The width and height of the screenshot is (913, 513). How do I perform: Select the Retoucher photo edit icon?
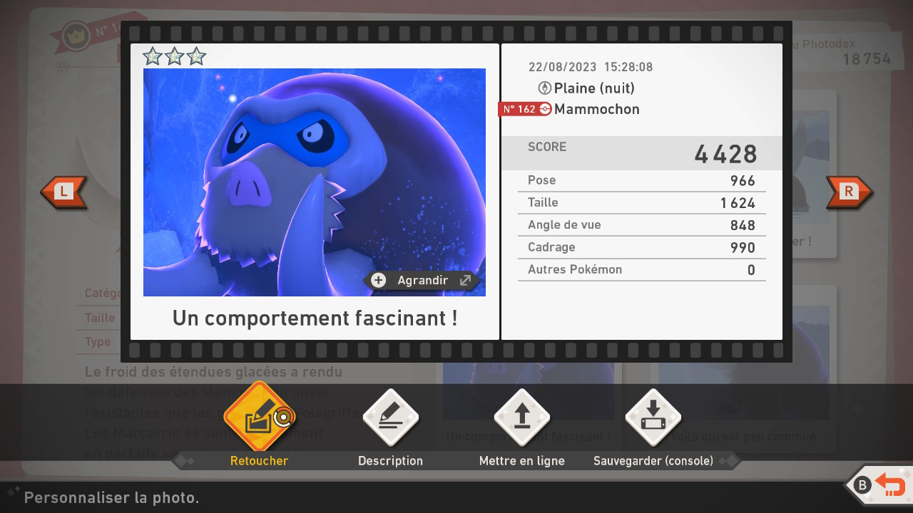click(259, 417)
